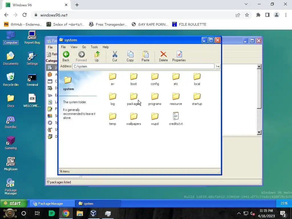Go Back in the system explorer

66,56
